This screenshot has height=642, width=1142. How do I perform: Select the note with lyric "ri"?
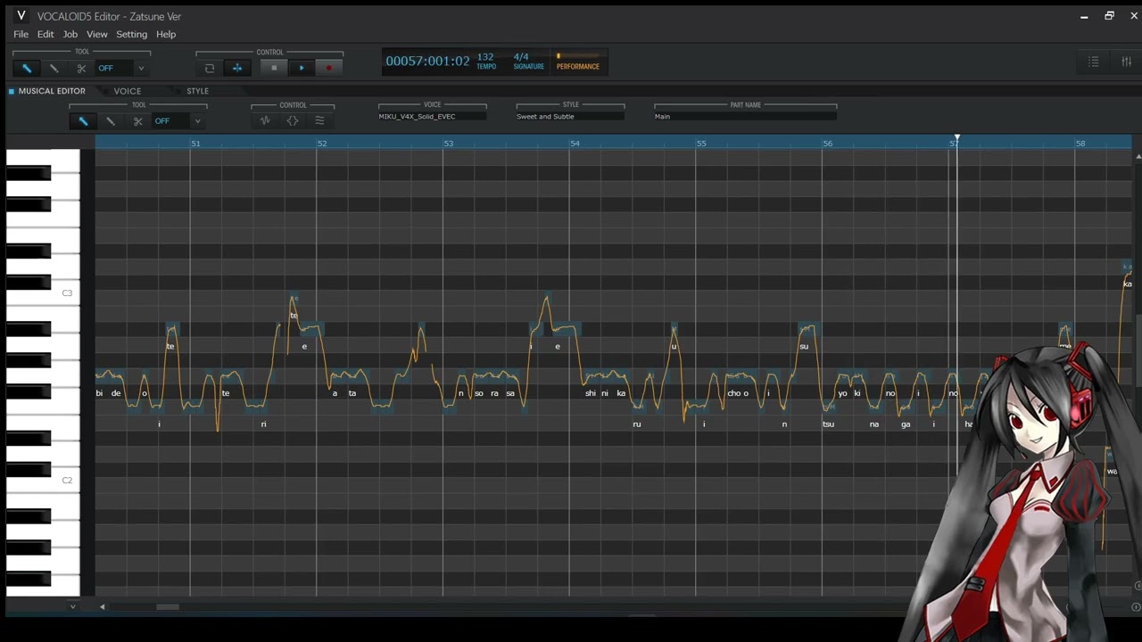point(263,424)
